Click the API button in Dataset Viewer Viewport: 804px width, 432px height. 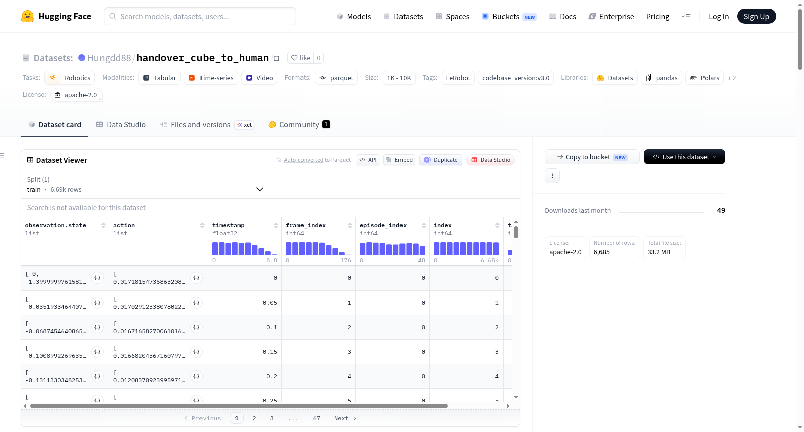368,160
